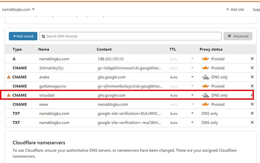
Task: Click DNS only status in -muCtKrh TXT row
Action: pos(210,123)
